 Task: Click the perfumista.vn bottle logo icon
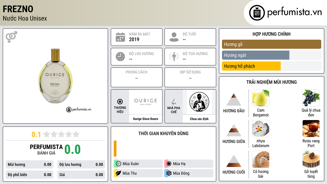click(x=257, y=13)
